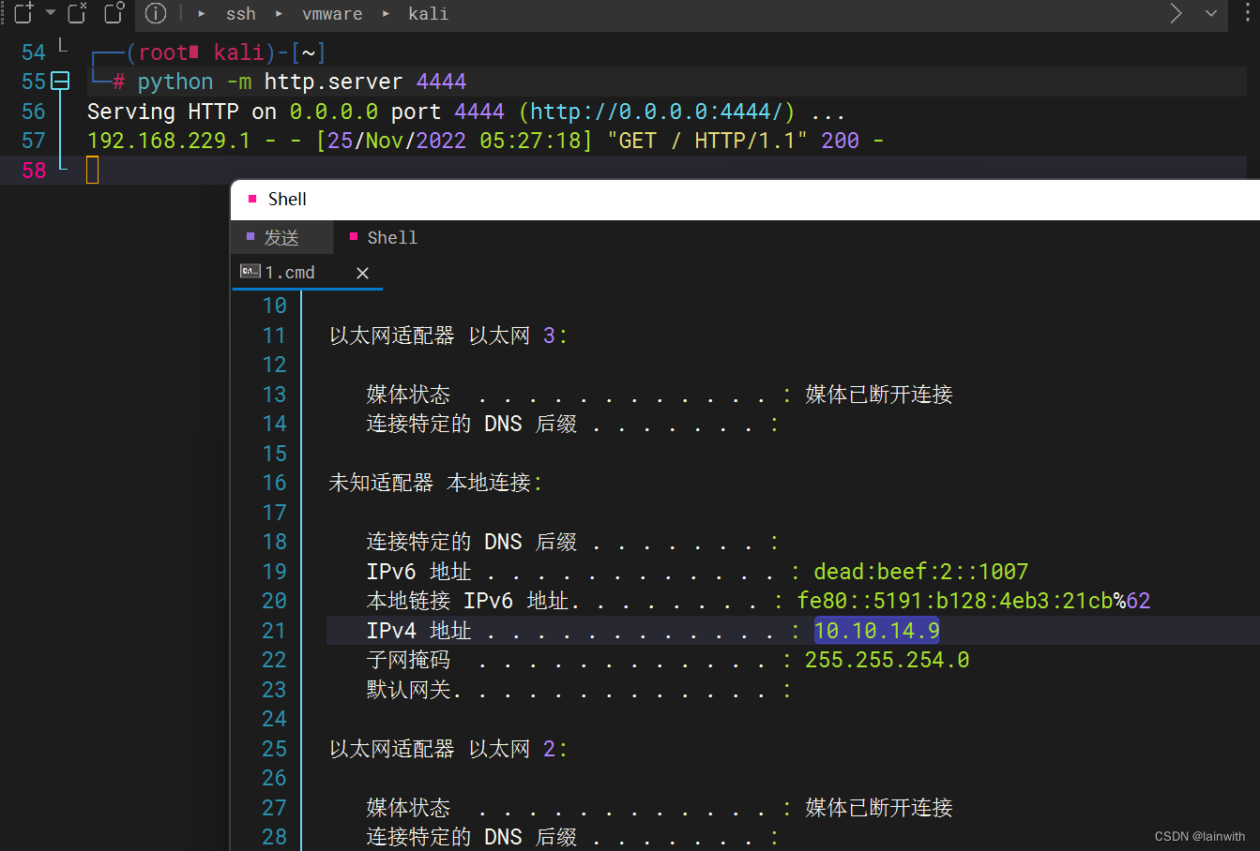Click the new tab plus icon
The image size is (1260, 851).
pyautogui.click(x=23, y=13)
